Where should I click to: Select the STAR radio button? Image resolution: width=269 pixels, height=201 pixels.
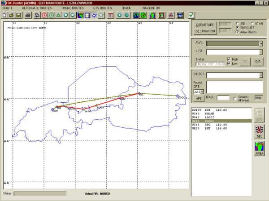click(252, 23)
